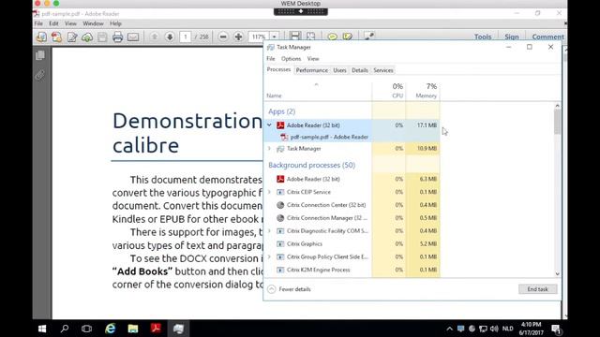Open Task Manager File menu

tap(271, 59)
